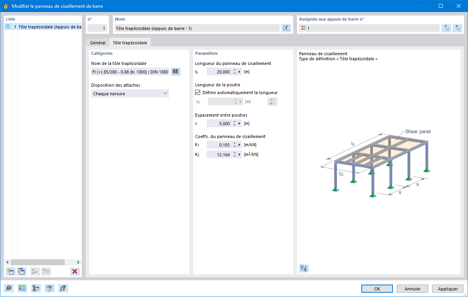Open the bottom toolbar screen-view icon
468x297 pixels.
(49, 288)
